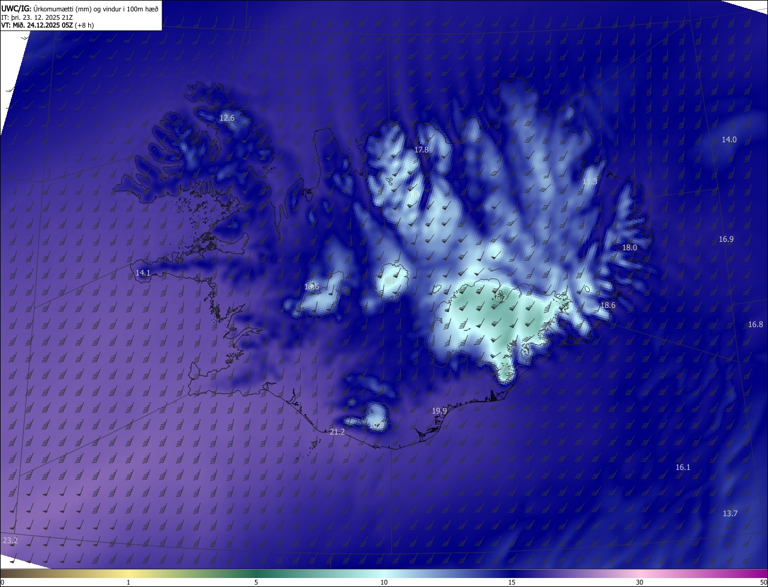Image resolution: width=768 pixels, height=587 pixels.
Task: Click the 50 tick on the color scale
Action: coord(763,582)
